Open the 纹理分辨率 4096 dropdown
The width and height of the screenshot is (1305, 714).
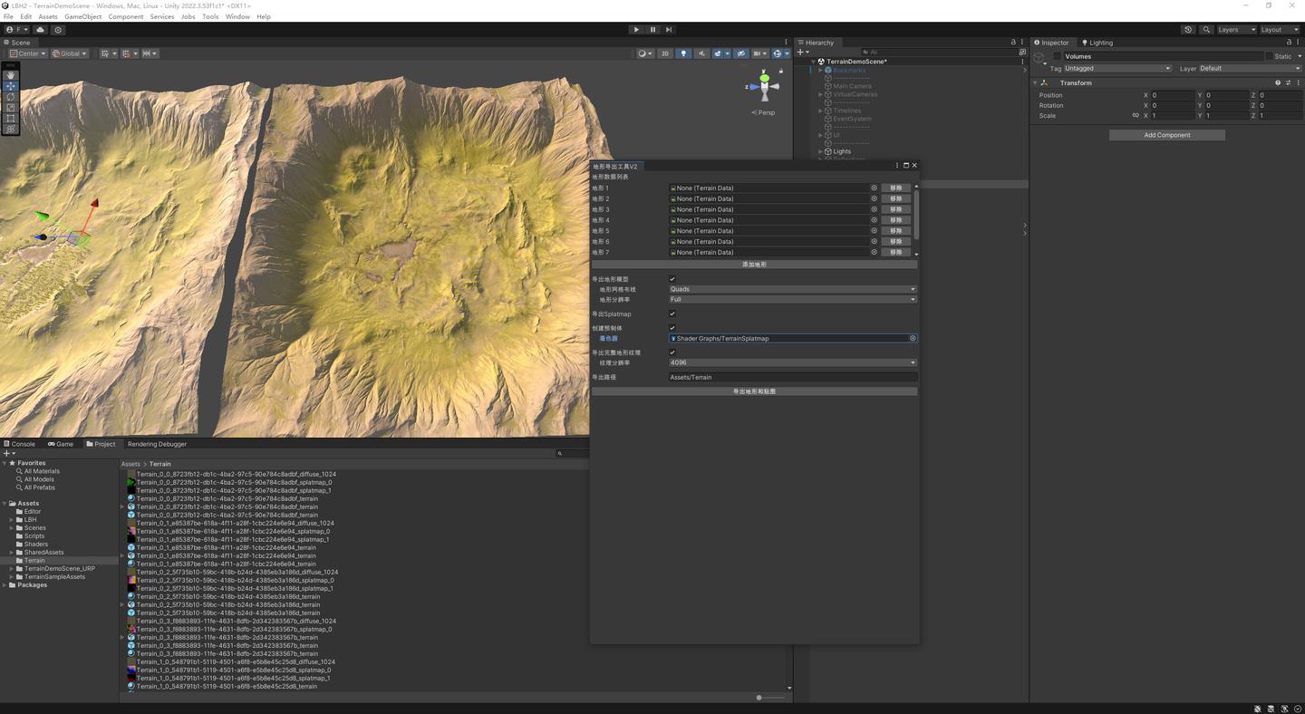pos(791,362)
